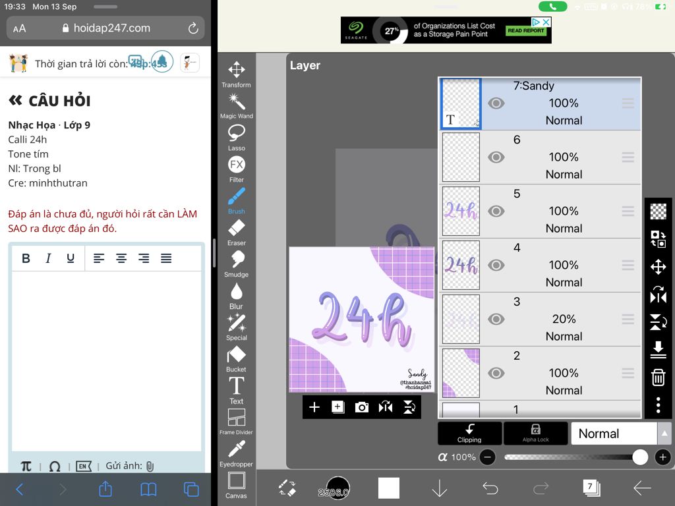Open layers window showing 7
This screenshot has height=506, width=675.
591,488
